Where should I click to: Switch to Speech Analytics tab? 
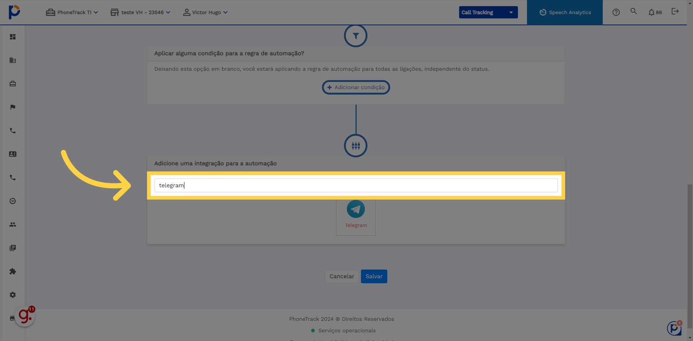point(565,12)
